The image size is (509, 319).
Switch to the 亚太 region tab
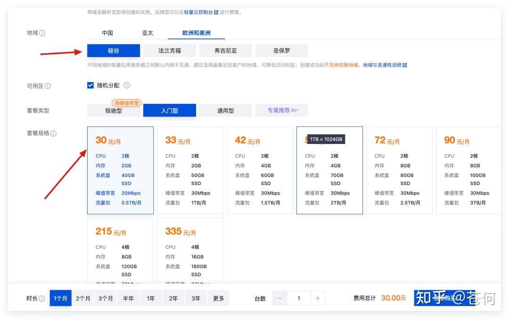point(148,33)
